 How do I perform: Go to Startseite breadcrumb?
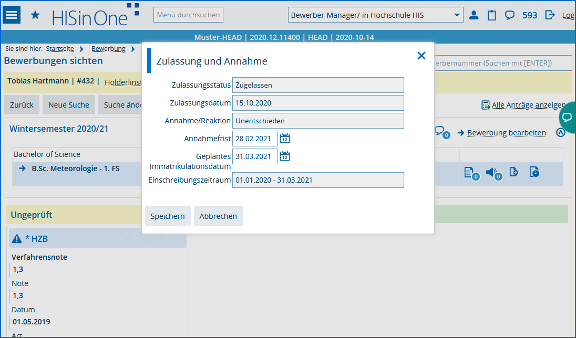[x=59, y=49]
